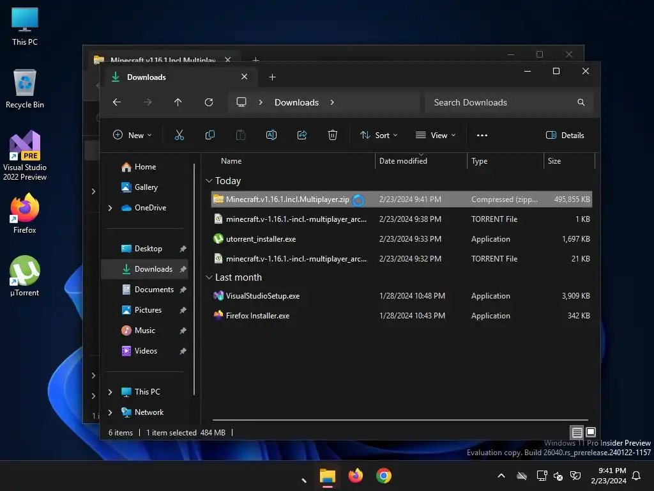This screenshot has height=491, width=654.
Task: Click the search magnifier icon
Action: tap(581, 102)
